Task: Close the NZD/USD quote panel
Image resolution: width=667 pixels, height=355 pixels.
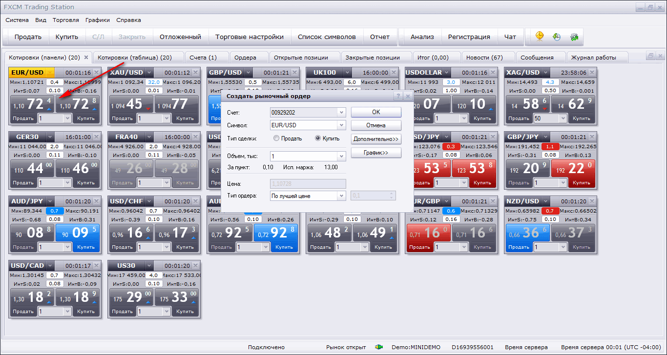Action: (x=592, y=201)
